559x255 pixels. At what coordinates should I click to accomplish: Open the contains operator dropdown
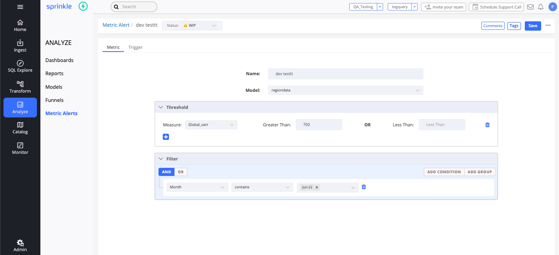coord(262,187)
